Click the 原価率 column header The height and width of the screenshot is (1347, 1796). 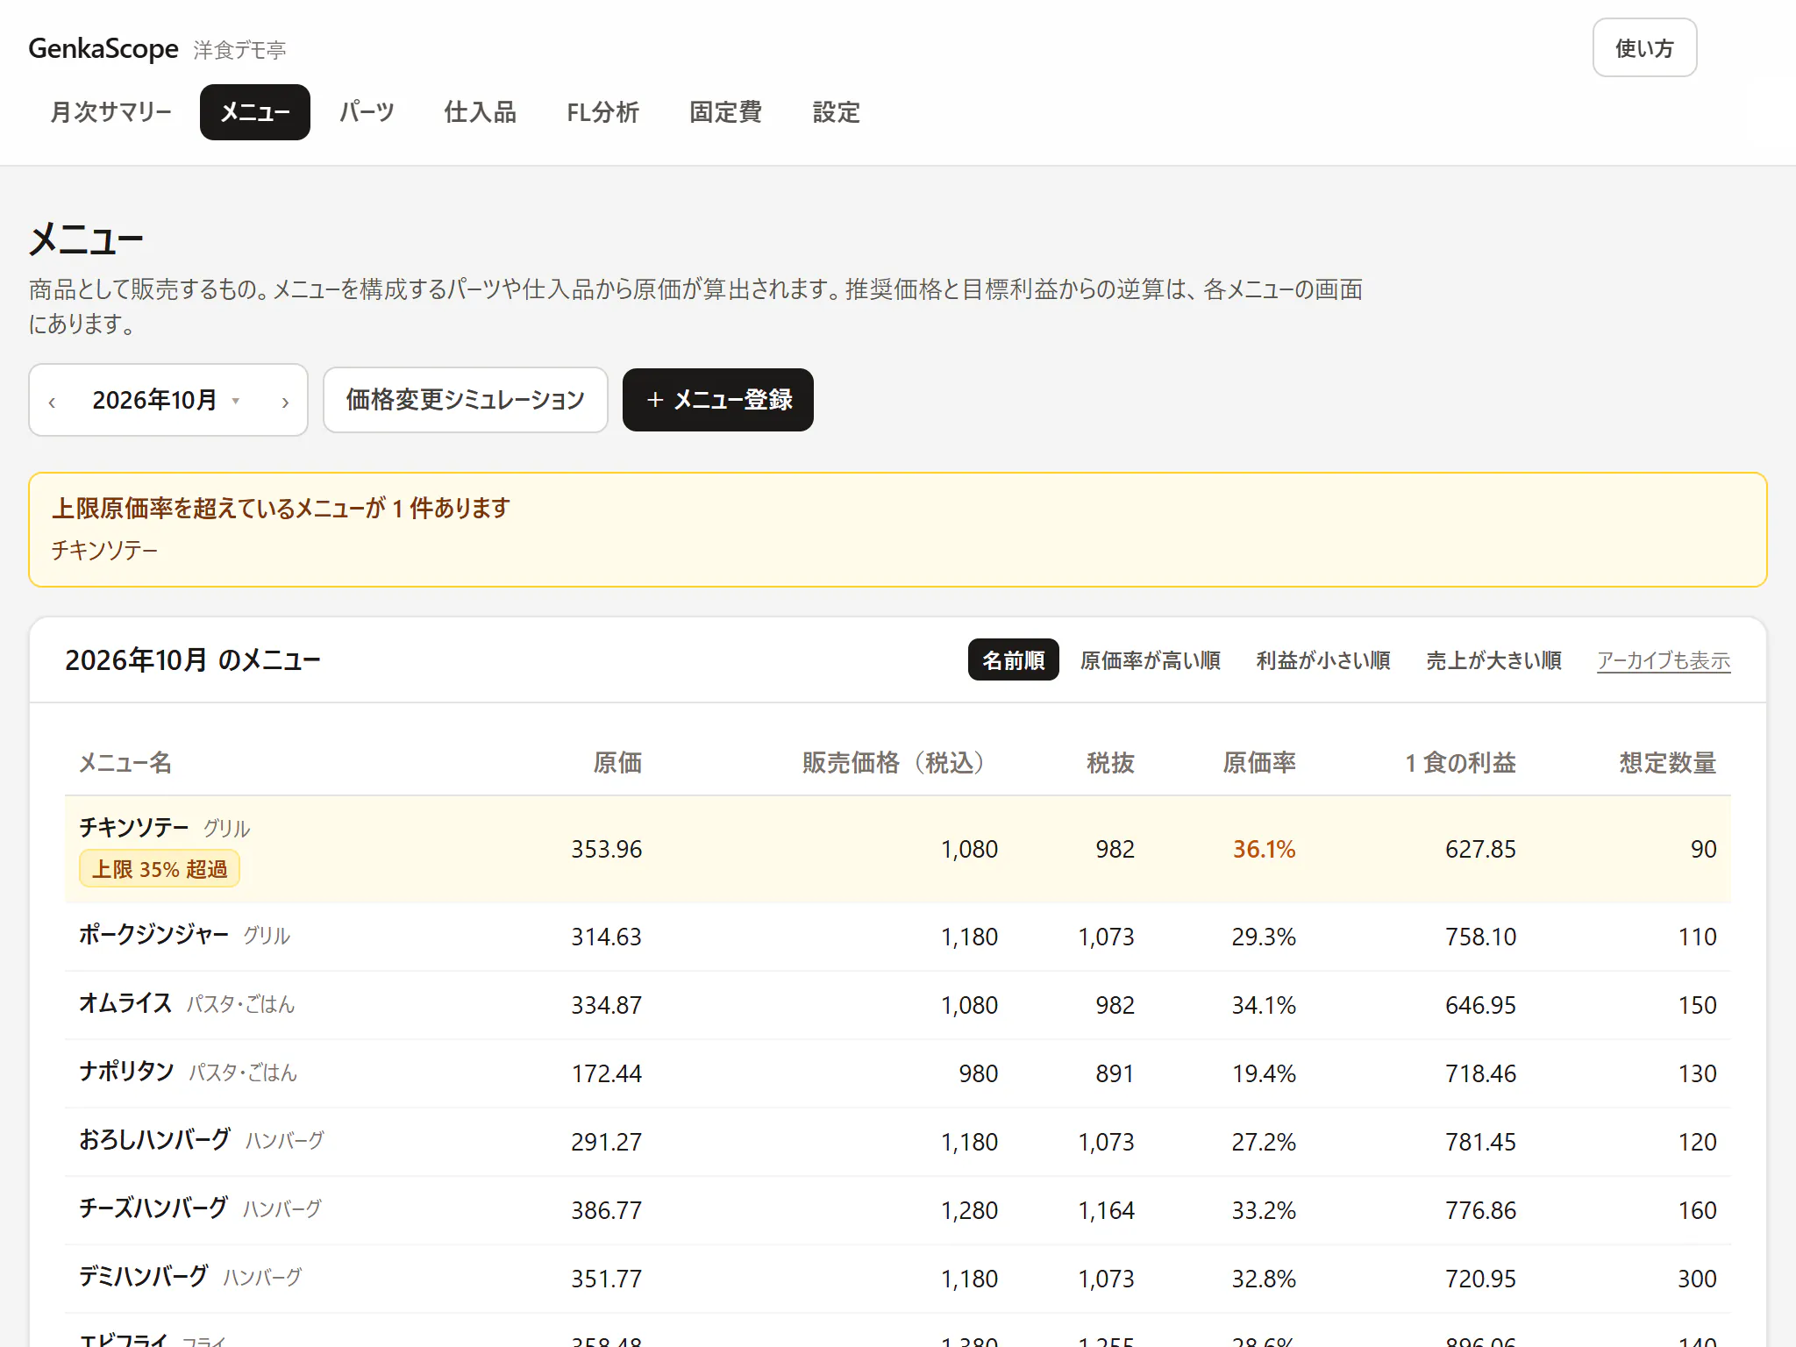coord(1259,763)
